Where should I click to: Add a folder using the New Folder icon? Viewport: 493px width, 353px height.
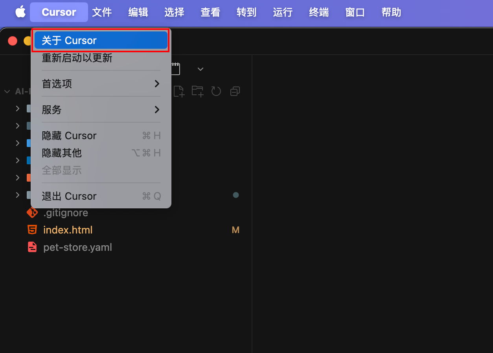pos(197,91)
